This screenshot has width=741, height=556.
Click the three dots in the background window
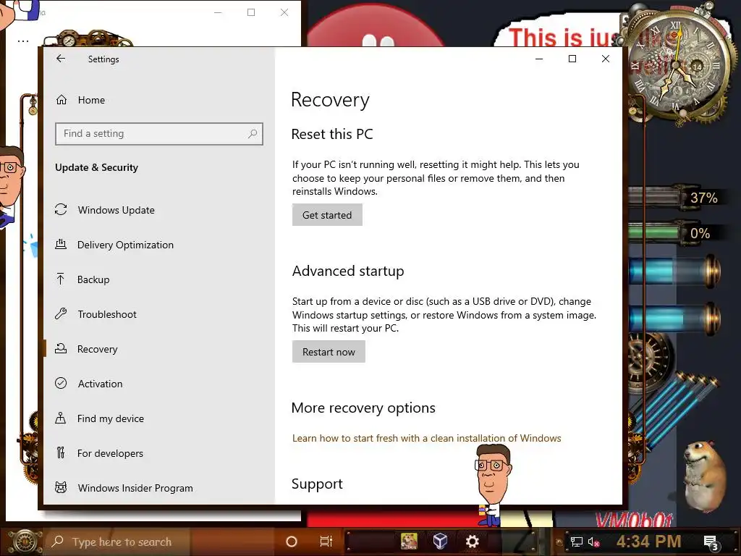[23, 41]
